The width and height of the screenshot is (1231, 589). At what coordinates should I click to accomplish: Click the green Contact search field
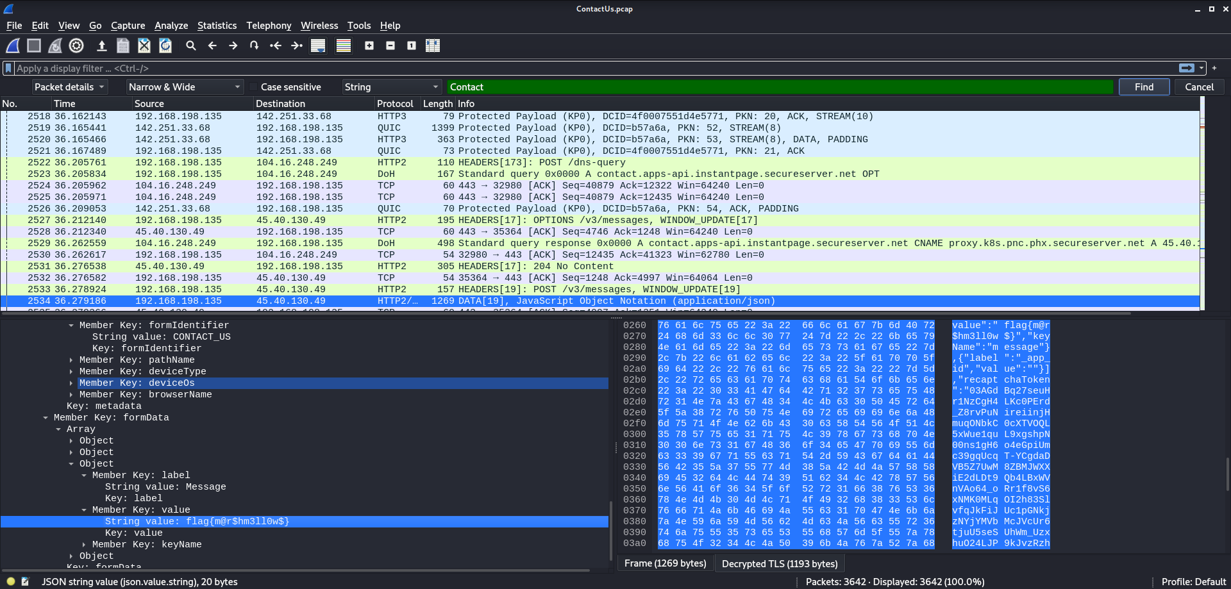click(x=780, y=87)
